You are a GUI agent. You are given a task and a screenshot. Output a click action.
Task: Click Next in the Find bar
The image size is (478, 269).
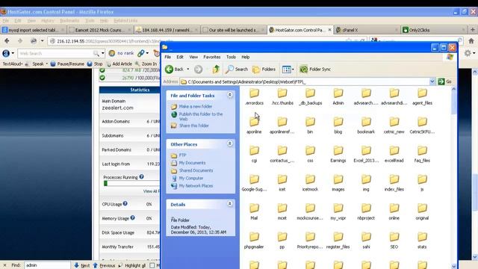pyautogui.click(x=82, y=265)
